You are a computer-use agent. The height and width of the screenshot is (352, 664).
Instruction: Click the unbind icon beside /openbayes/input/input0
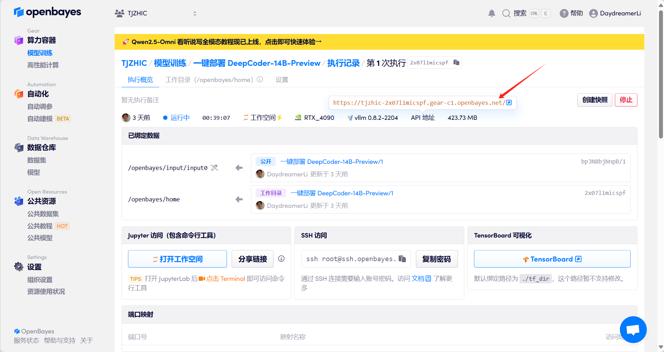point(214,168)
